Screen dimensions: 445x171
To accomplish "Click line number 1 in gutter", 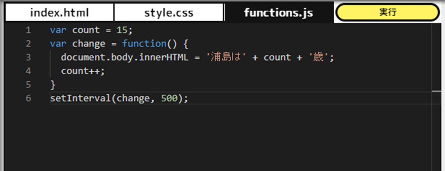I will [28, 30].
